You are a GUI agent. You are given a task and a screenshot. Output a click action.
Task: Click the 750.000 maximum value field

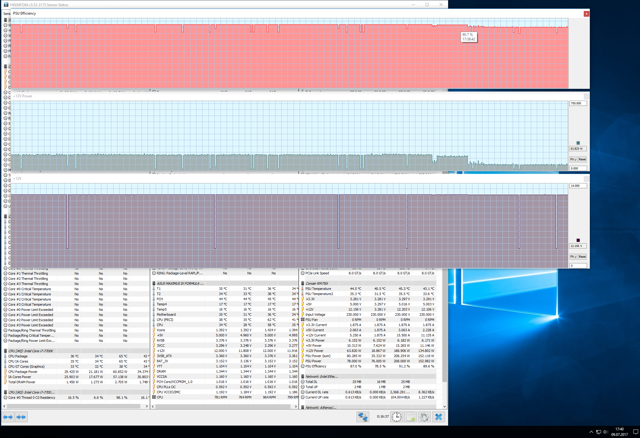pyautogui.click(x=578, y=103)
